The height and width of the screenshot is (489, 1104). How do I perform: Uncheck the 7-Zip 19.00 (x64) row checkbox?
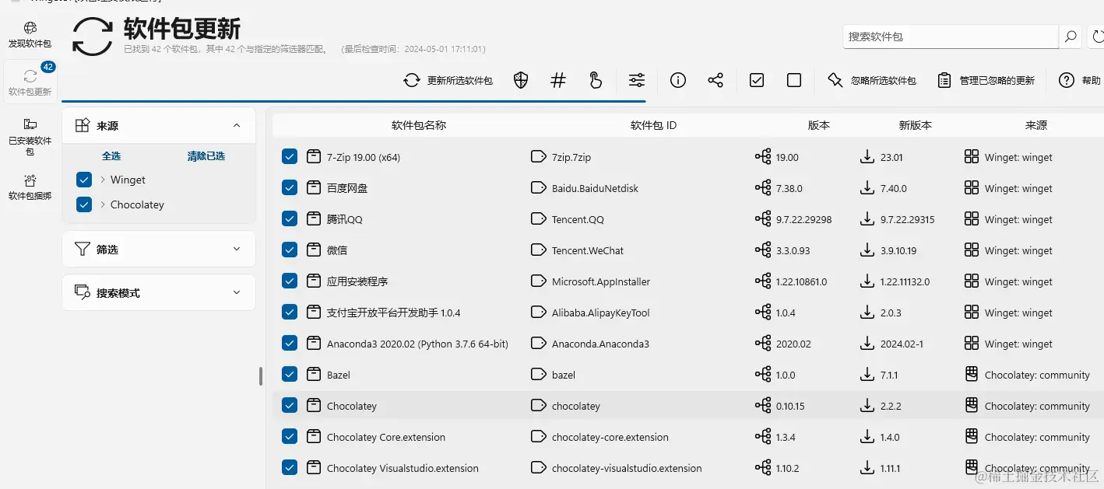tap(290, 157)
